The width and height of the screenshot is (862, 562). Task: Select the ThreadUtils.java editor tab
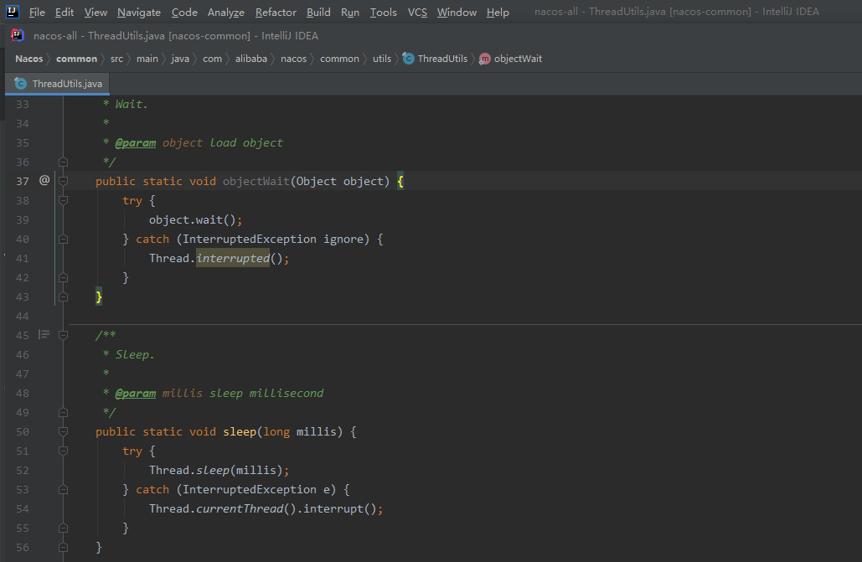pos(58,84)
